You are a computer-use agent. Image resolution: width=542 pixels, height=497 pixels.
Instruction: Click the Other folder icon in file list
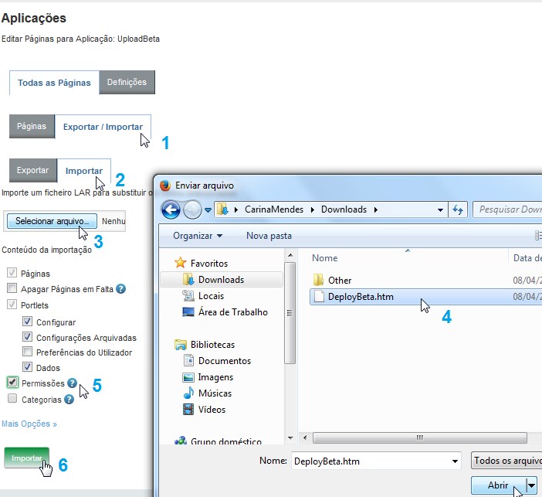[318, 280]
